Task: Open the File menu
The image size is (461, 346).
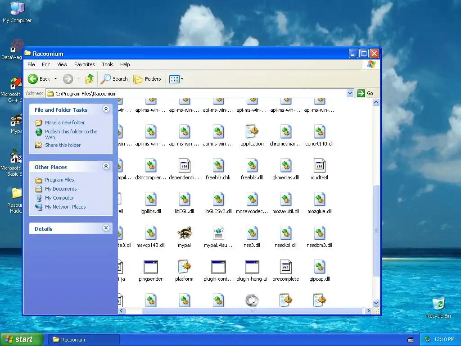Action: [31, 64]
